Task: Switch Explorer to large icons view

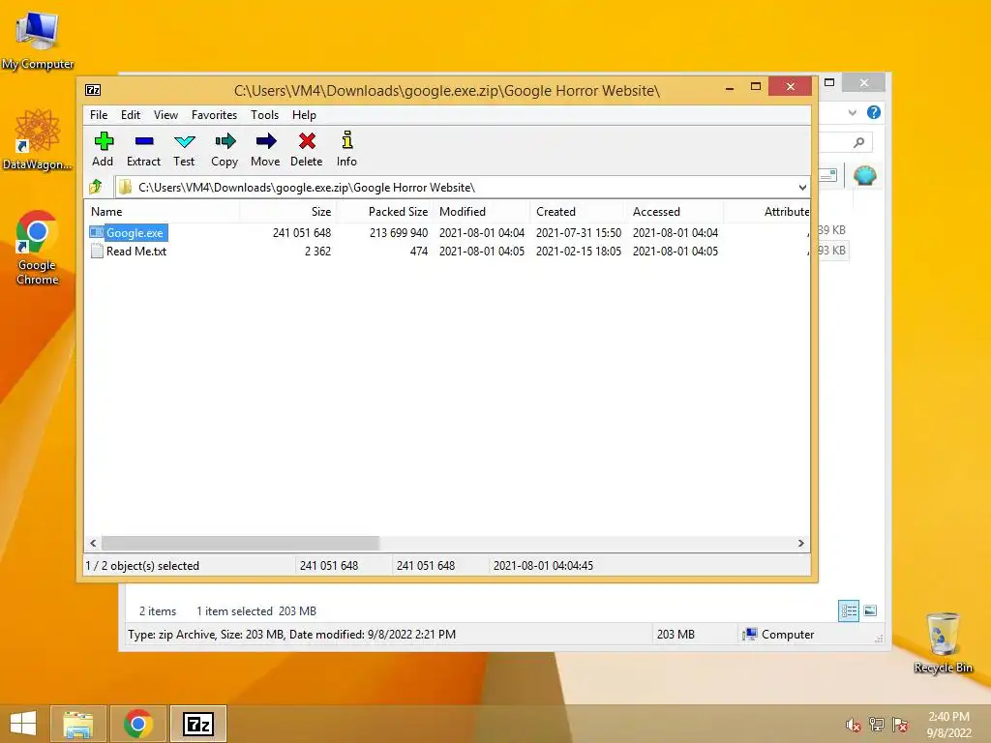Action: pos(870,610)
